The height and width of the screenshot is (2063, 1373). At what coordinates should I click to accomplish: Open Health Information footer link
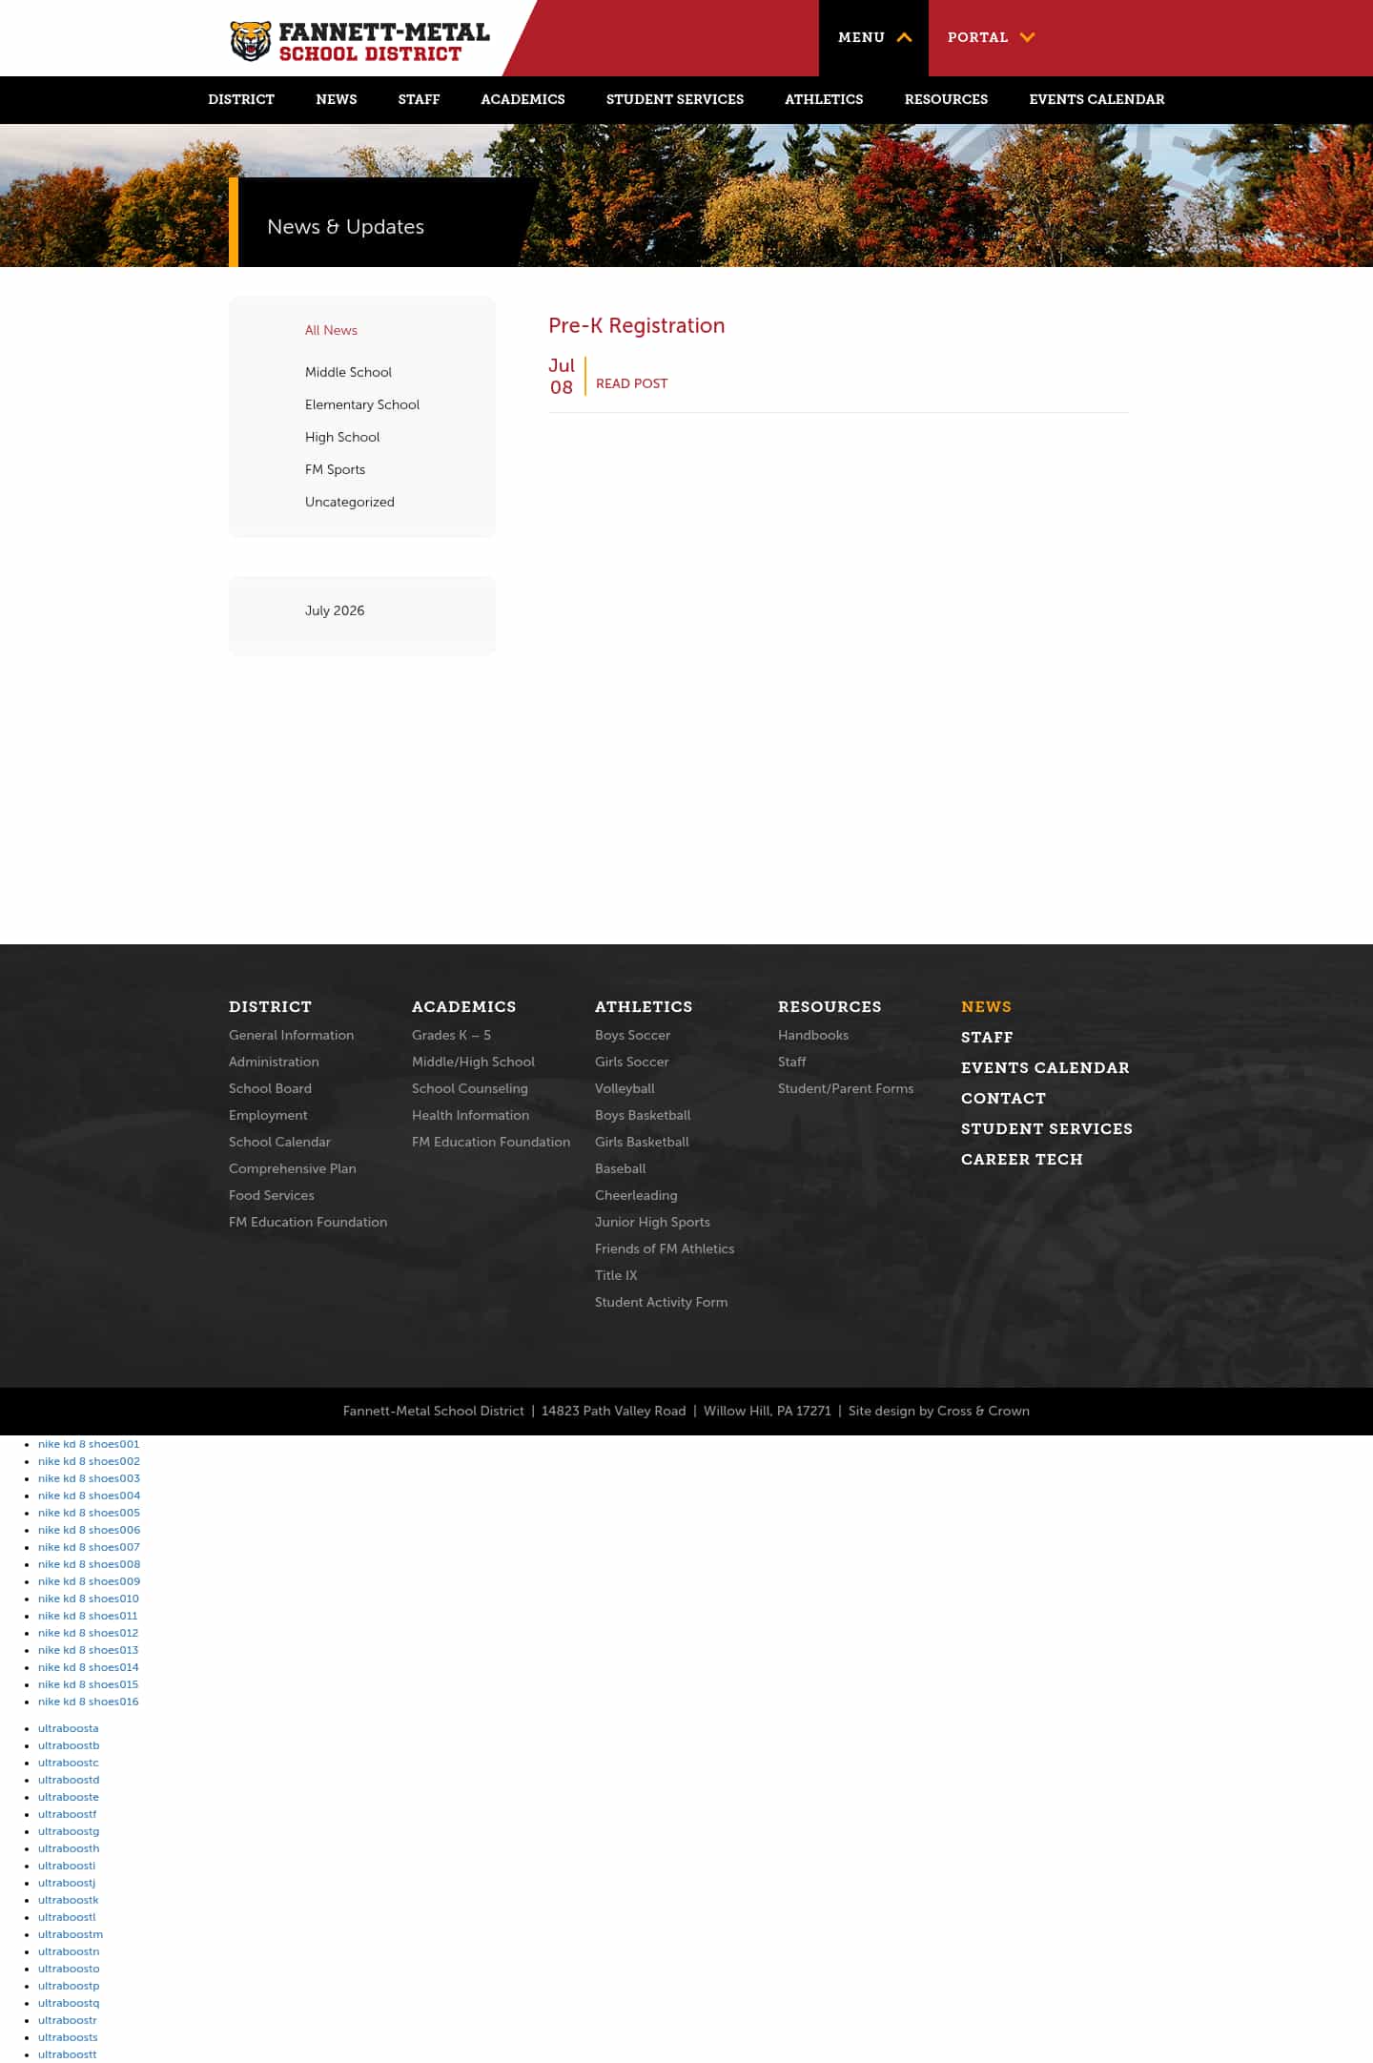click(x=470, y=1115)
